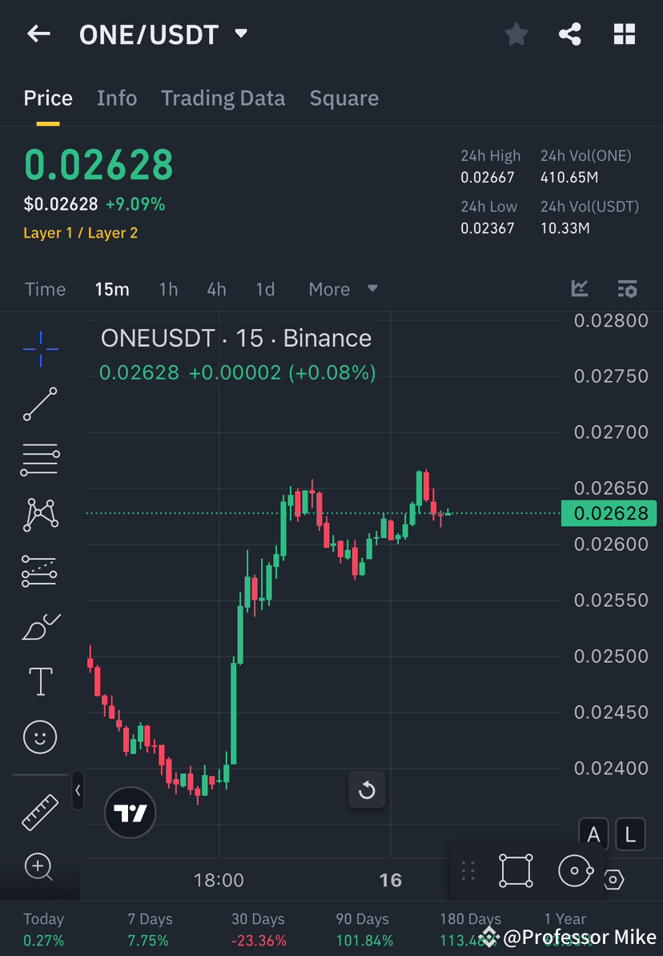Switch to the Trading Data tab

click(223, 98)
